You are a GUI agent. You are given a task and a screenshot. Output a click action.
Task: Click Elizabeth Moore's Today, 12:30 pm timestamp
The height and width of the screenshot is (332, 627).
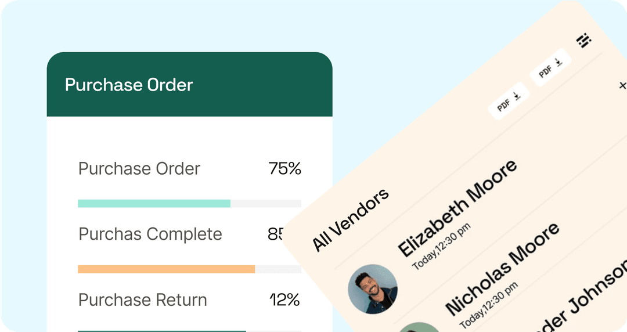[x=441, y=246]
